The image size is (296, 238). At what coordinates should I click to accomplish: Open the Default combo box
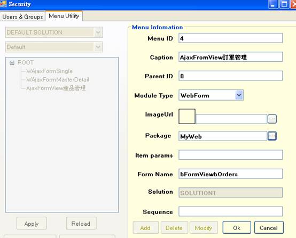coord(98,47)
